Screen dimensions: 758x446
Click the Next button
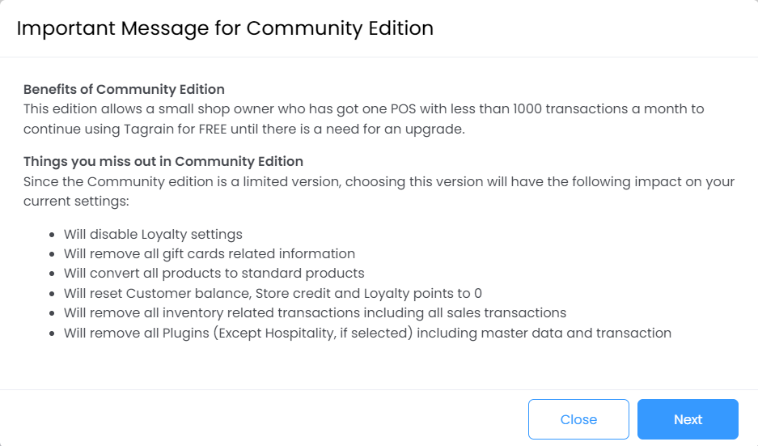click(x=688, y=419)
